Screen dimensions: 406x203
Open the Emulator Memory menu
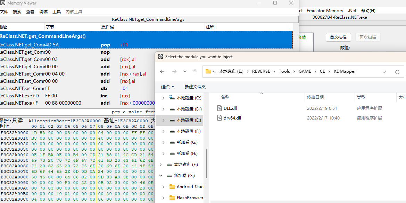pos(325,11)
